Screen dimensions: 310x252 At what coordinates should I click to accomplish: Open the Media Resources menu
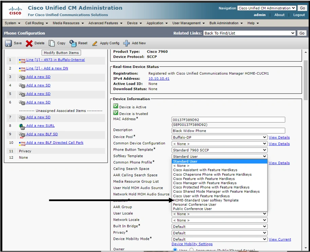click(x=68, y=23)
